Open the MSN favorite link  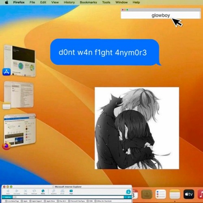(90, 201)
